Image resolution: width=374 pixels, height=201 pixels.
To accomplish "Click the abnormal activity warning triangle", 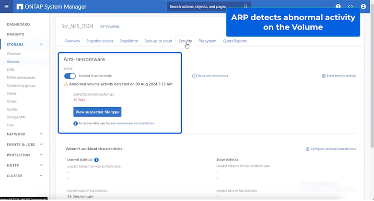I will point(66,84).
